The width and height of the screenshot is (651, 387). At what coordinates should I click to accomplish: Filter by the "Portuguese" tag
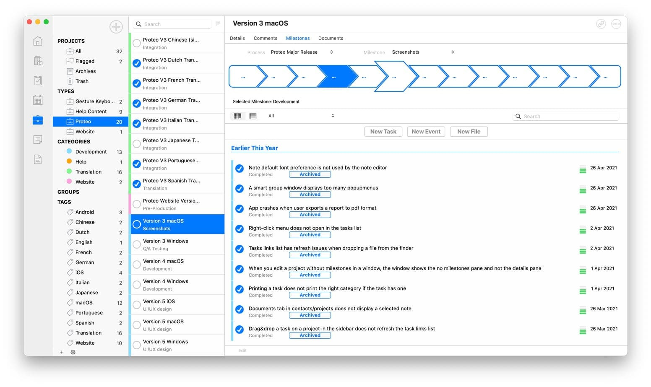(x=91, y=313)
